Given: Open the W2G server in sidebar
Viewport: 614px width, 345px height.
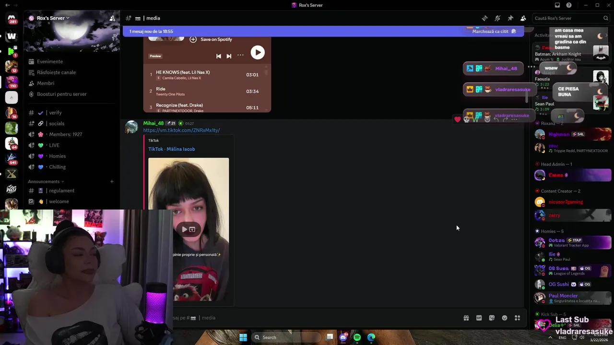Looking at the screenshot, I should point(12,189).
